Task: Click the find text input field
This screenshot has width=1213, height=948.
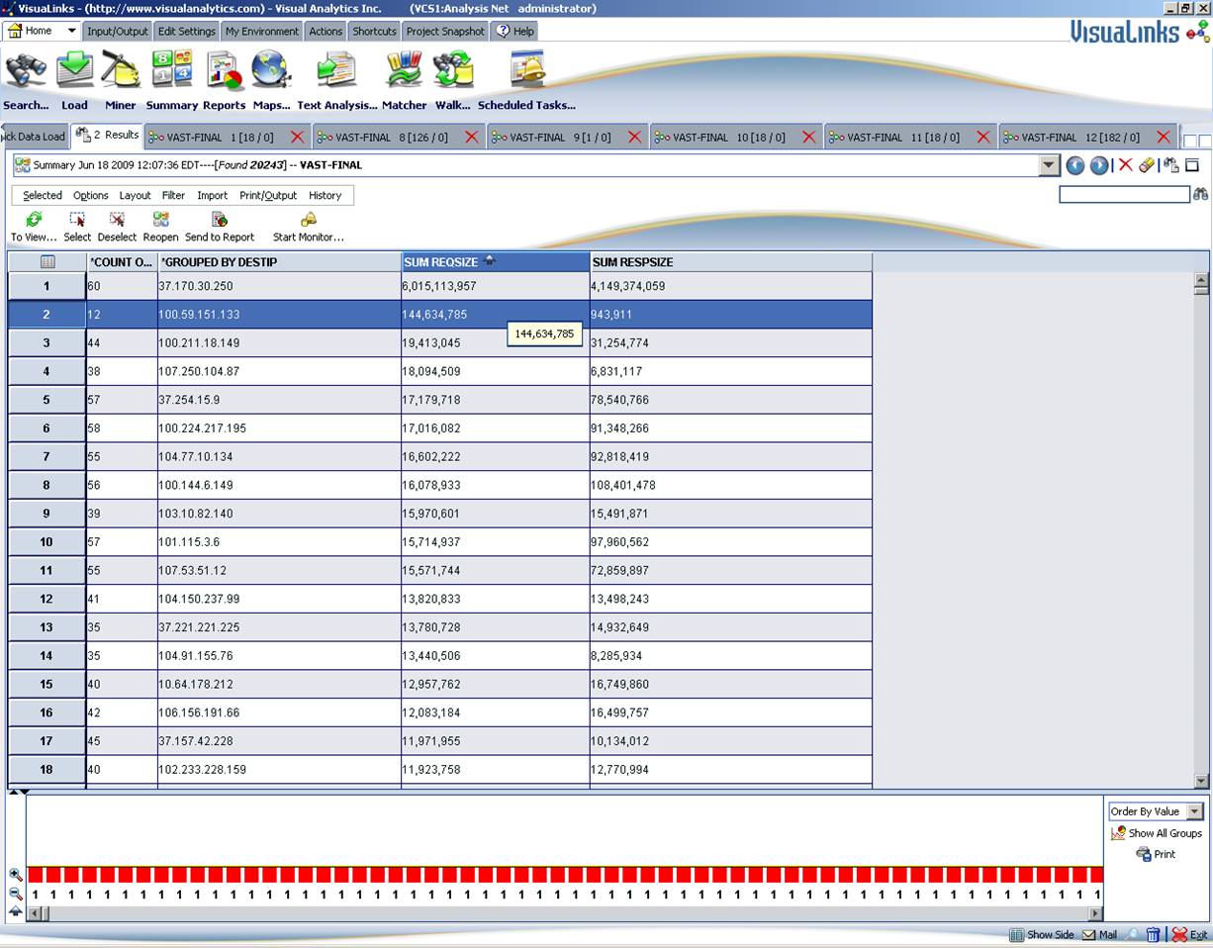Action: pos(1124,195)
